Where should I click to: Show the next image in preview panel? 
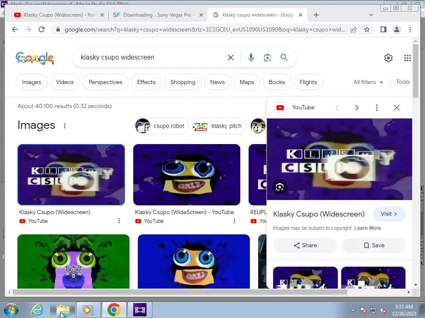357,108
